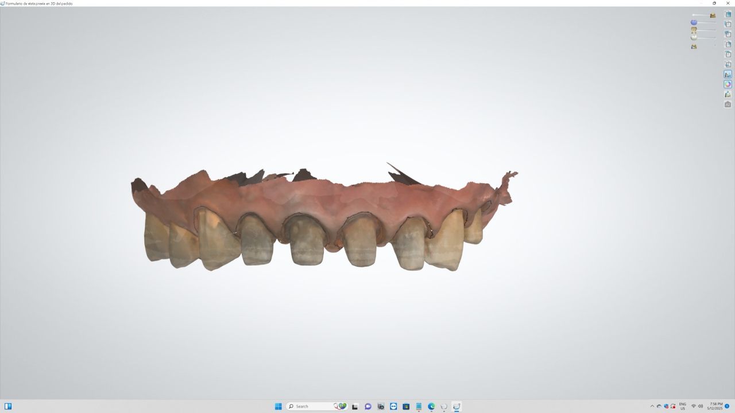
Task: Select the top cube view icon
Action: 728,14
